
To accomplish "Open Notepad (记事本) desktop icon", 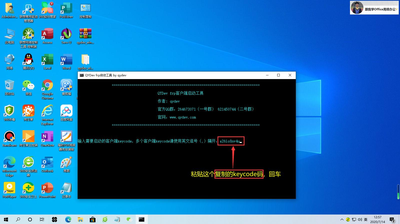I will pos(66,190).
